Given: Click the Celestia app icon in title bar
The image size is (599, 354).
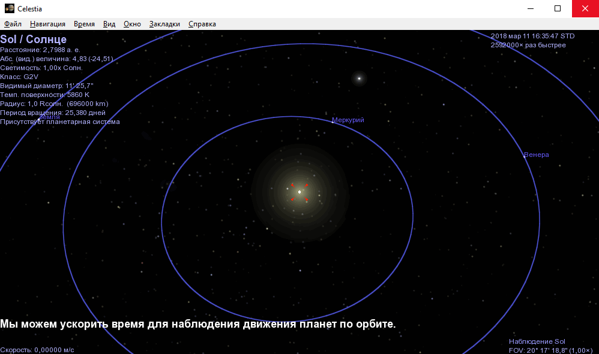Looking at the screenshot, I should pos(9,9).
